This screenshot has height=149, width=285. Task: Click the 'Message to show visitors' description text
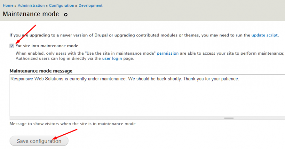click(73, 124)
